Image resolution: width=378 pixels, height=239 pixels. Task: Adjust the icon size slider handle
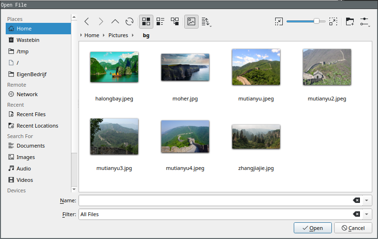(317, 21)
